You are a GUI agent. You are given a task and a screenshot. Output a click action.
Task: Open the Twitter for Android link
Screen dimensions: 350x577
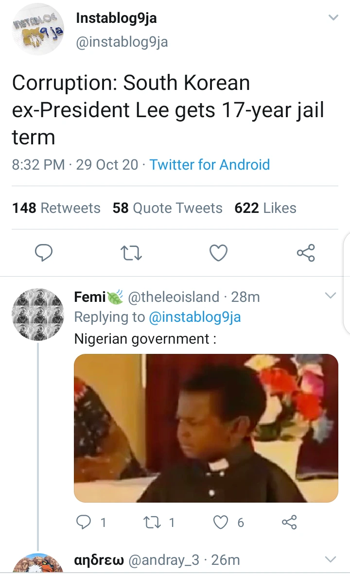[210, 164]
